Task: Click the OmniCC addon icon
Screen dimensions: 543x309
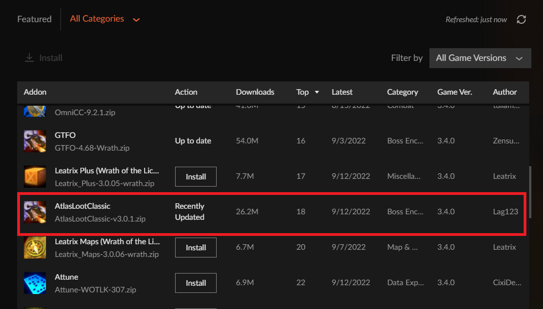Action: point(34,111)
